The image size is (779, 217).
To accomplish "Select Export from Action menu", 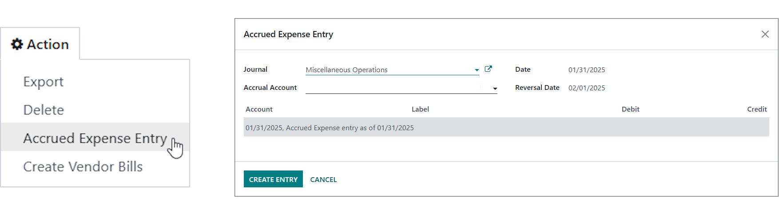I will pyautogui.click(x=43, y=81).
